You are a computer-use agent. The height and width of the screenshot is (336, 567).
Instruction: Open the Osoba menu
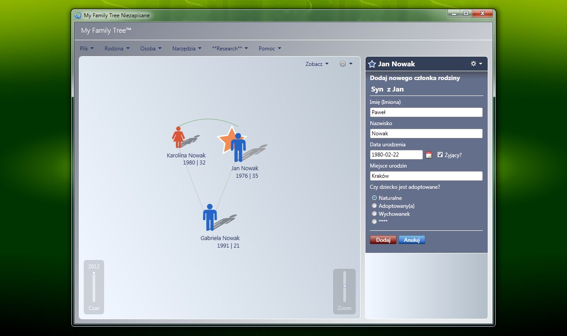click(151, 49)
